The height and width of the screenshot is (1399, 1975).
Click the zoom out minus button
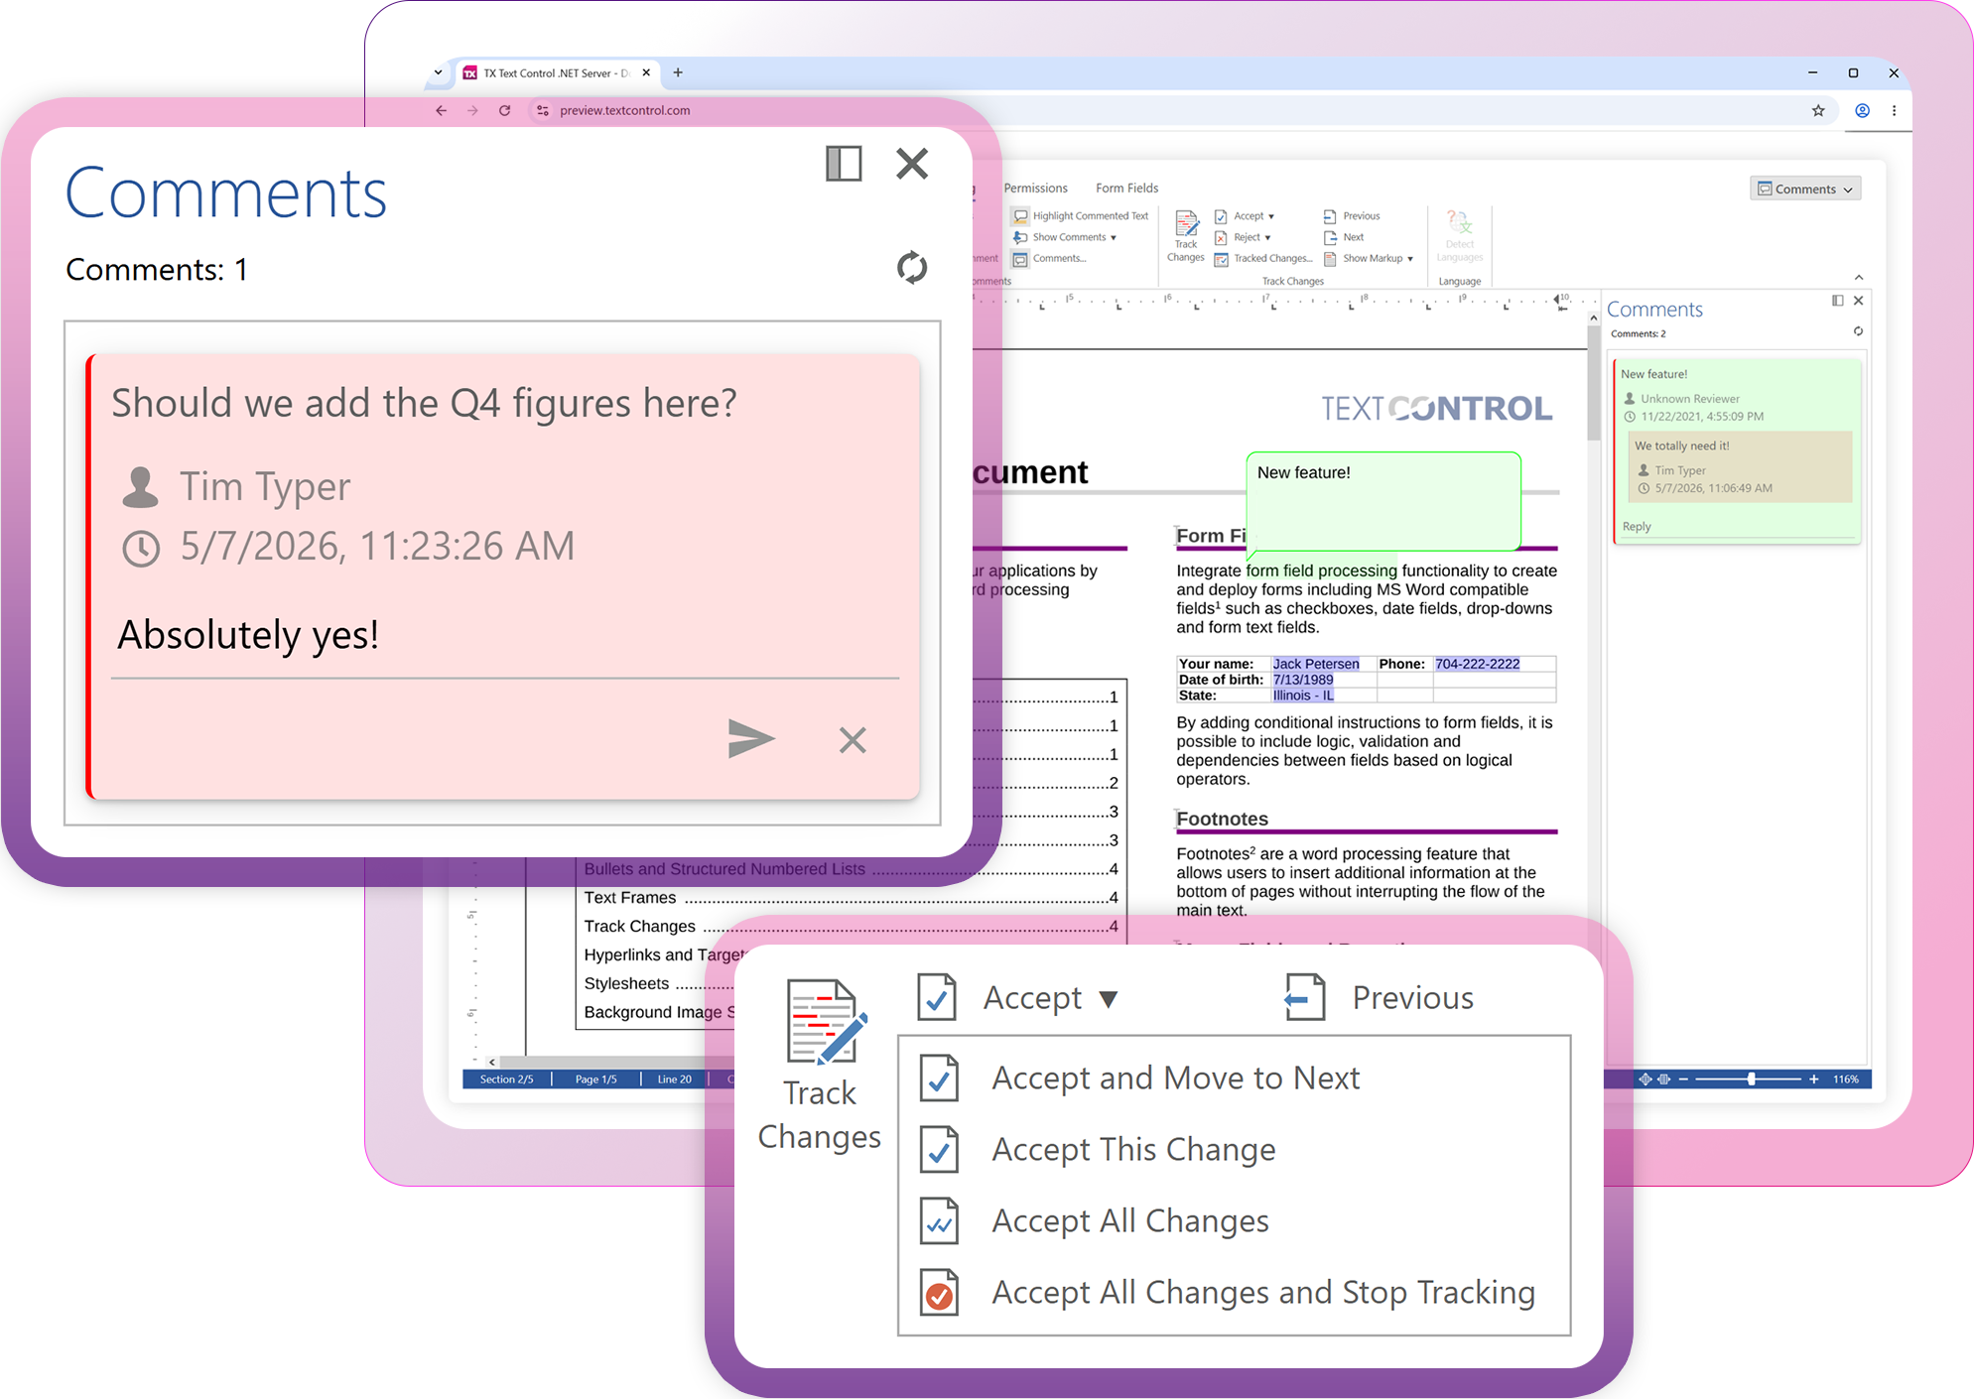coord(1683,1080)
